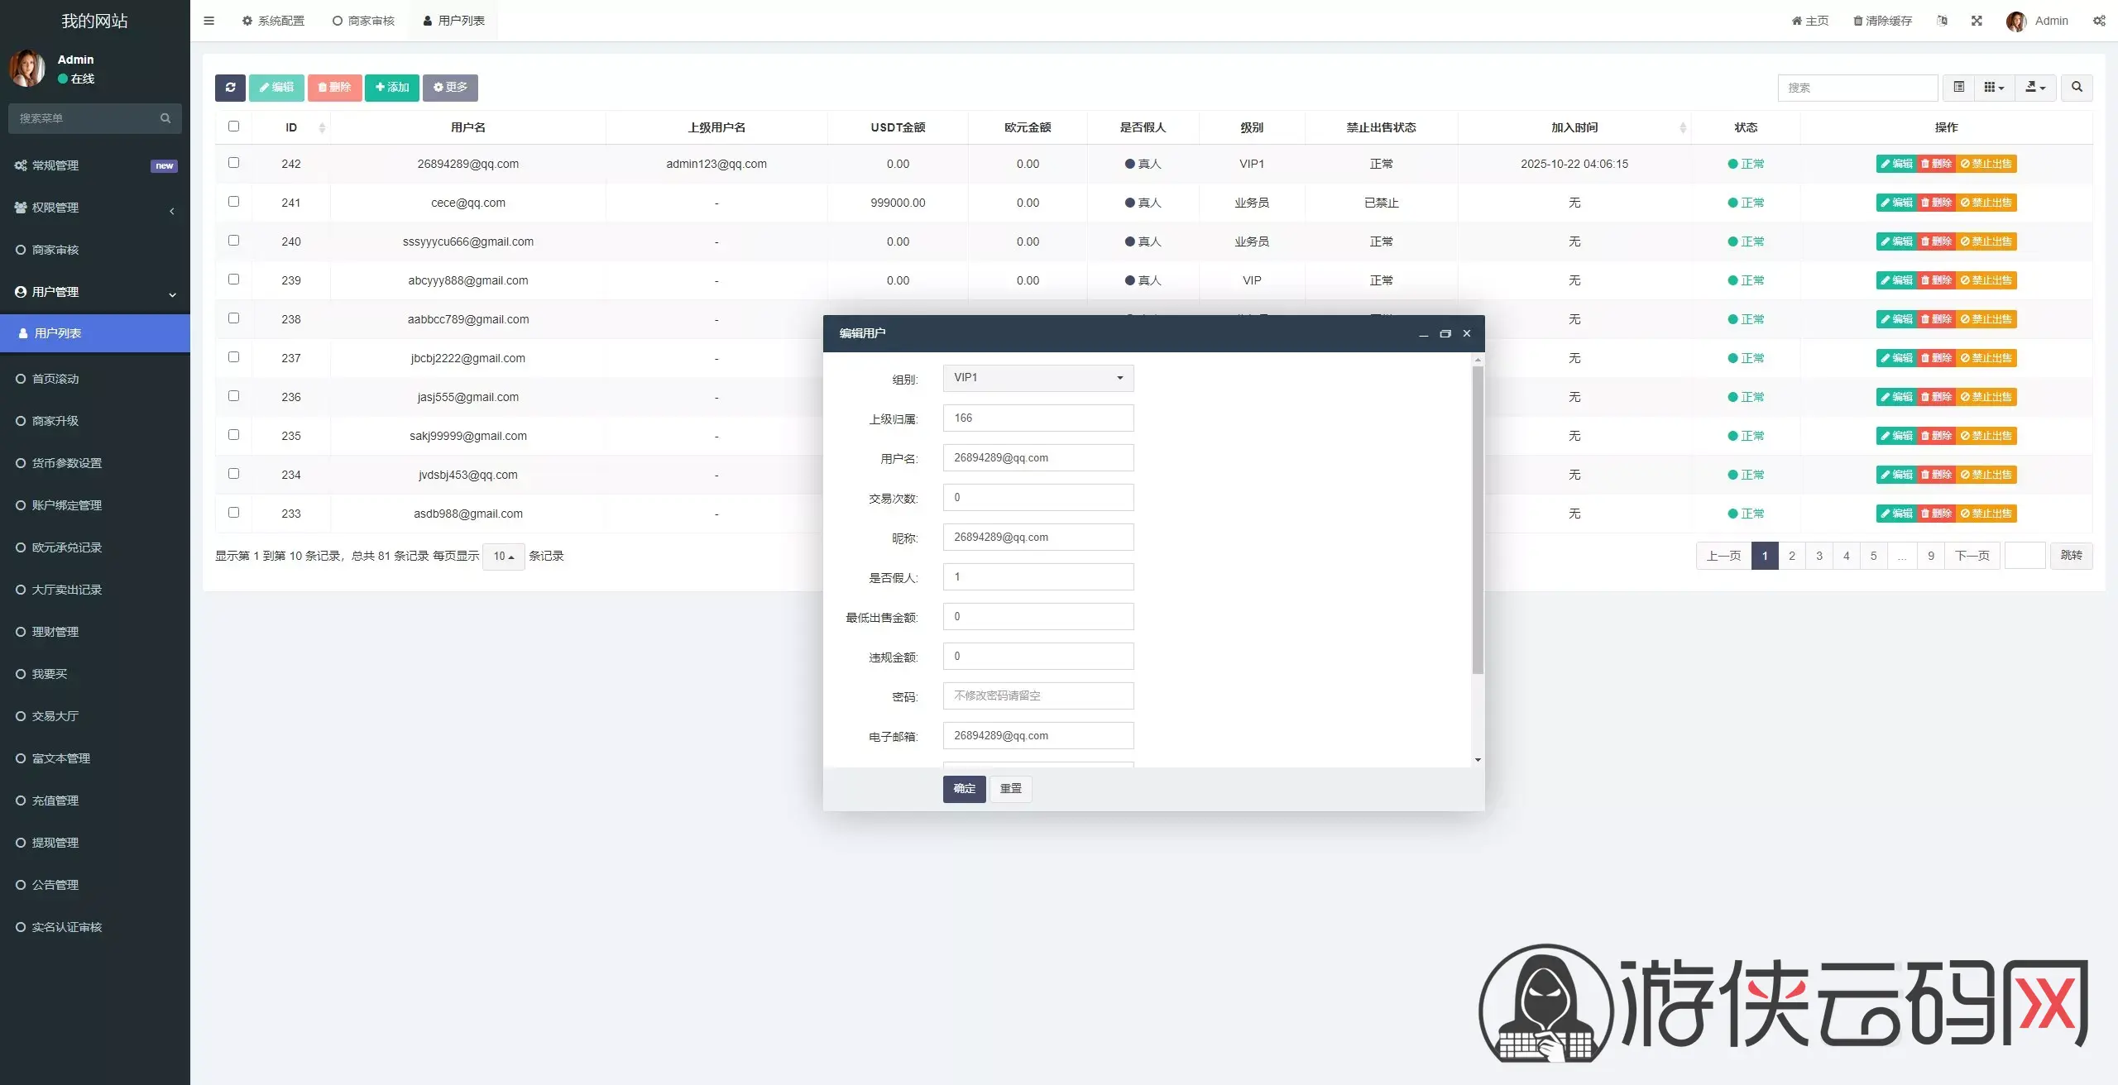Open 货币参数设置 in the sidebar menu

[66, 463]
